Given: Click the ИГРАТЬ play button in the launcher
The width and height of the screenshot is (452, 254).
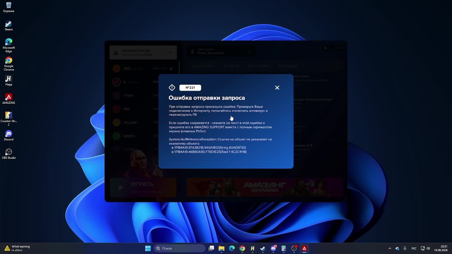Looking at the screenshot, I should point(143,187).
